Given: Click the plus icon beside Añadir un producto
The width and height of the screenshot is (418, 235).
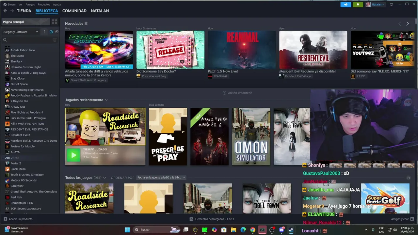Looking at the screenshot, I should [x=5, y=219].
